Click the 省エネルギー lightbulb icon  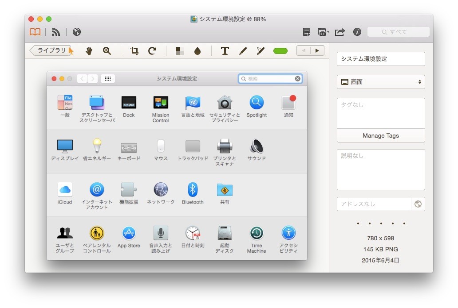(x=97, y=146)
